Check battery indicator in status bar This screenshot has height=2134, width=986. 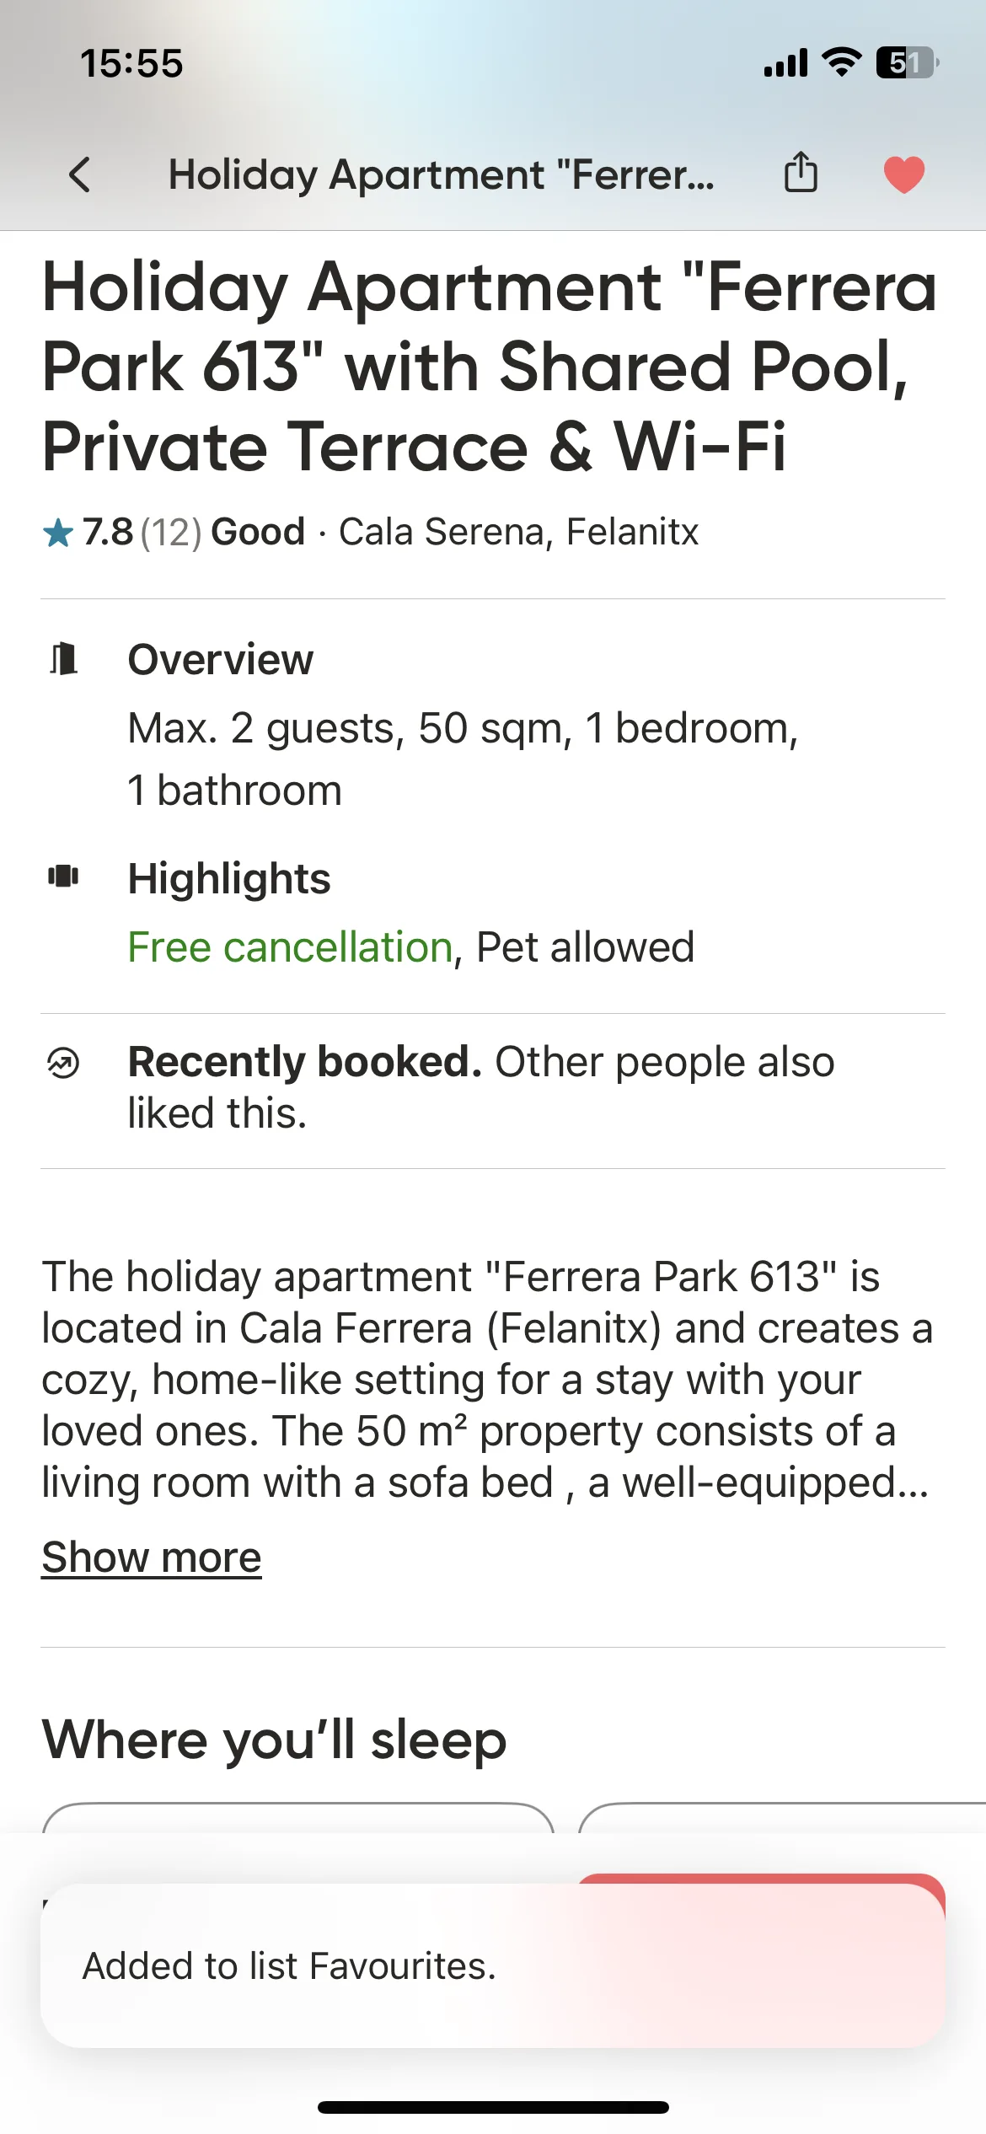tap(908, 63)
